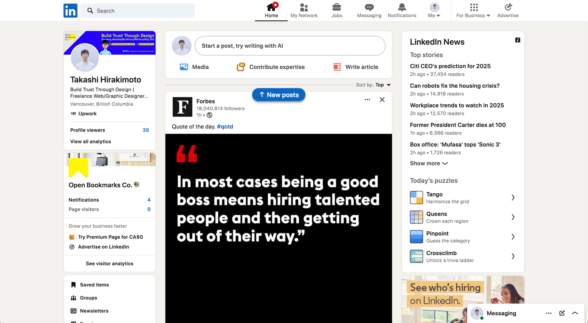Click View all analytics

[x=91, y=142]
